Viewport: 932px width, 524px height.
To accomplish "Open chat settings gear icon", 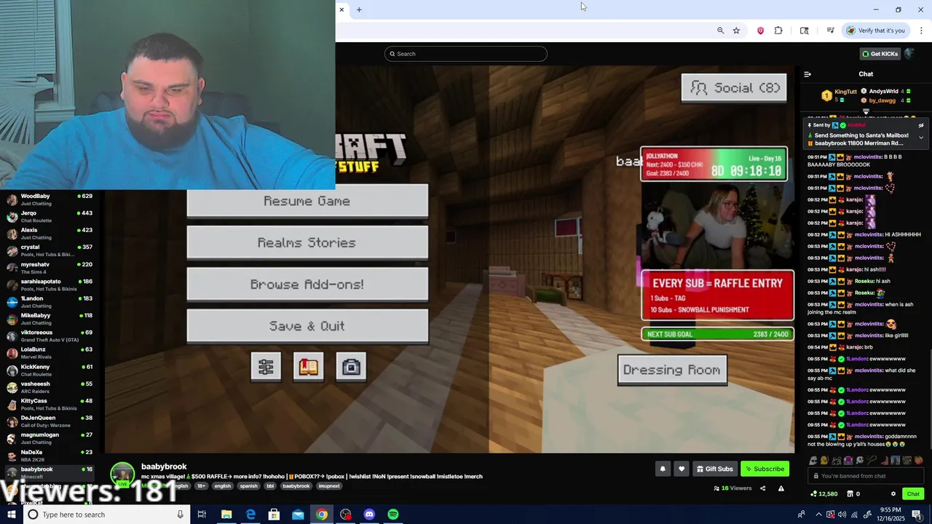I will pyautogui.click(x=893, y=494).
